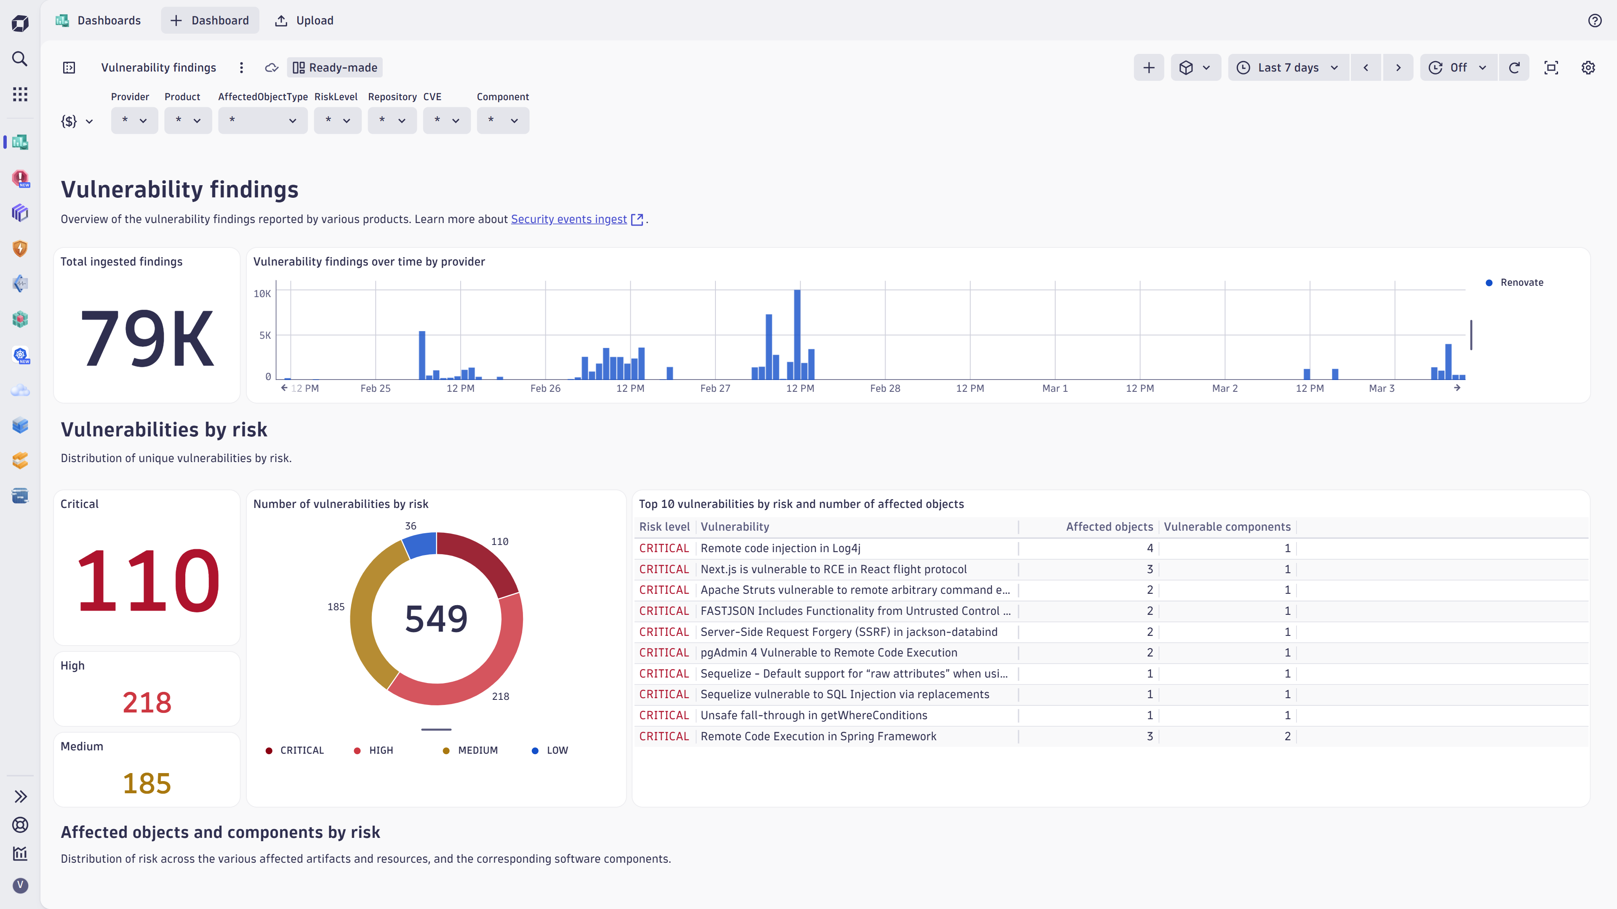Open the Security events ingest link
Image resolution: width=1617 pixels, height=909 pixels.
(568, 219)
